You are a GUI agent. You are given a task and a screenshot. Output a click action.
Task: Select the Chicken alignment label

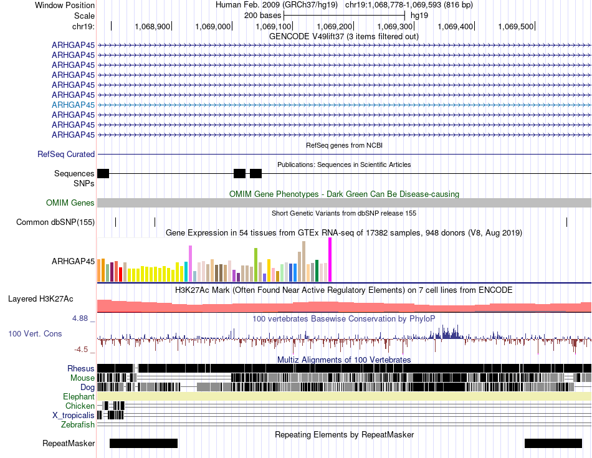80,406
